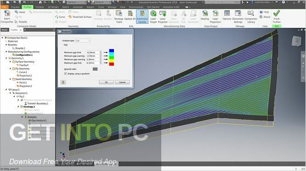Select ToolSurf in the tree

pos(24,65)
